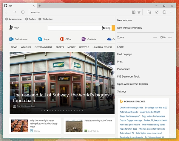Image resolution: width=179 pixels, height=141 pixels.
Task: Open Reading view book icon
Action: 133,12
